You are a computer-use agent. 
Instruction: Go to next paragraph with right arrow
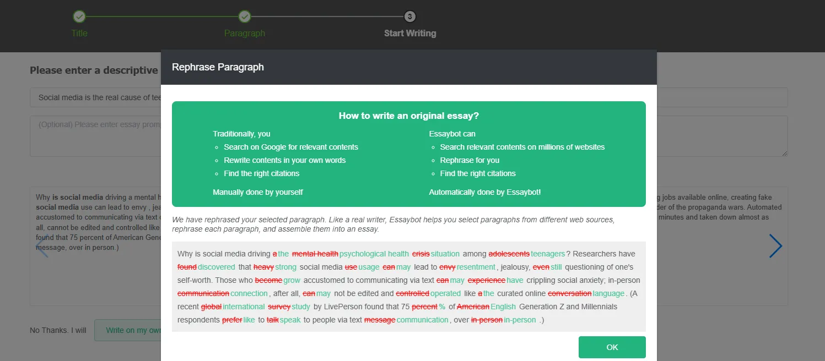[775, 246]
